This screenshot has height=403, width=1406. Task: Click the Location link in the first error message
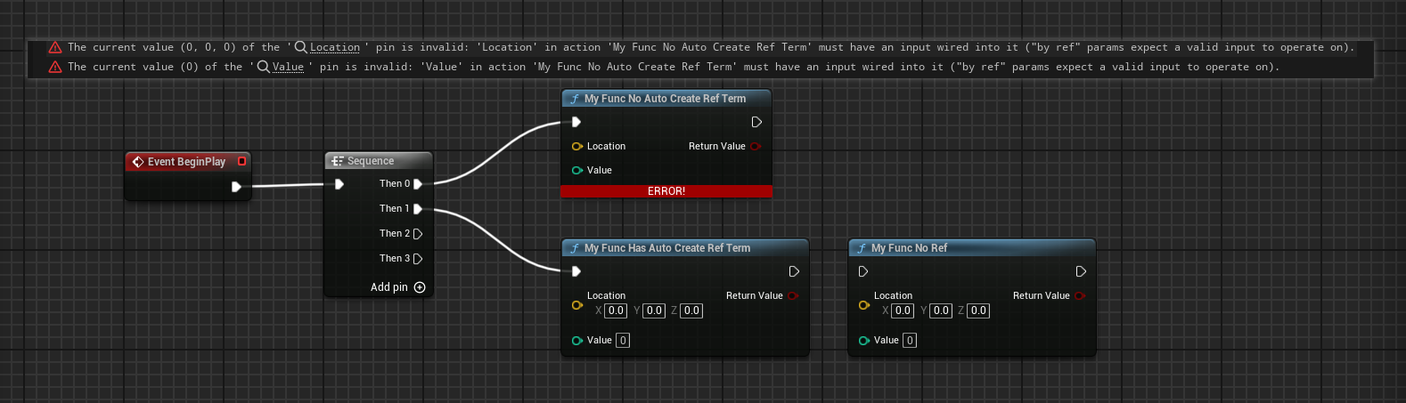click(x=335, y=47)
